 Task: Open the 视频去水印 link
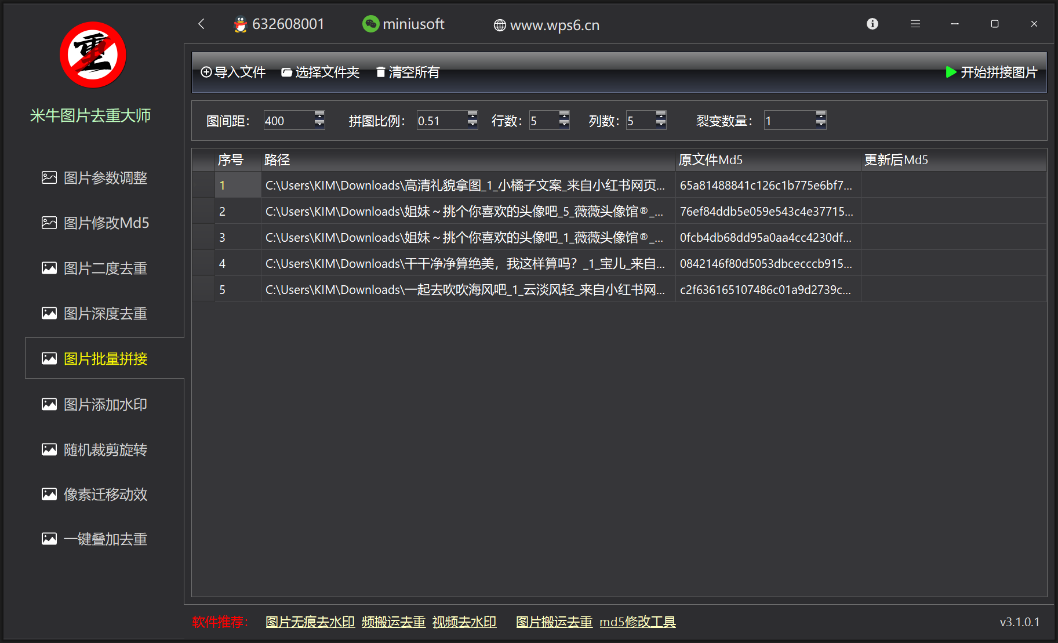coord(464,622)
